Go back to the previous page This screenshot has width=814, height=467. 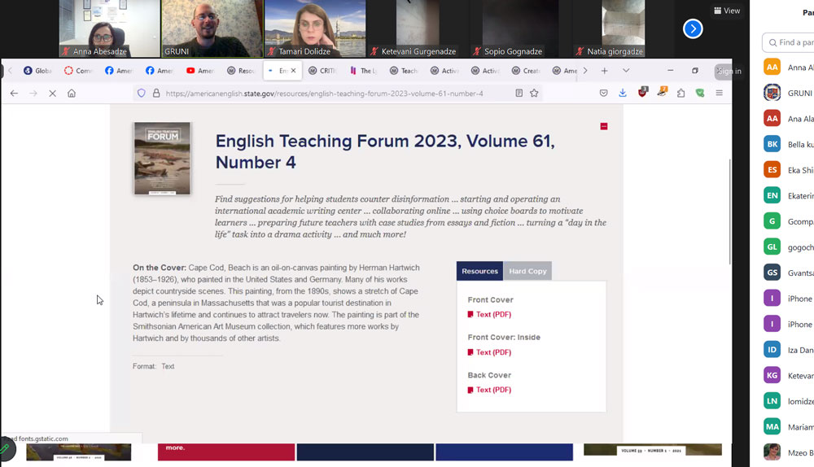(14, 94)
